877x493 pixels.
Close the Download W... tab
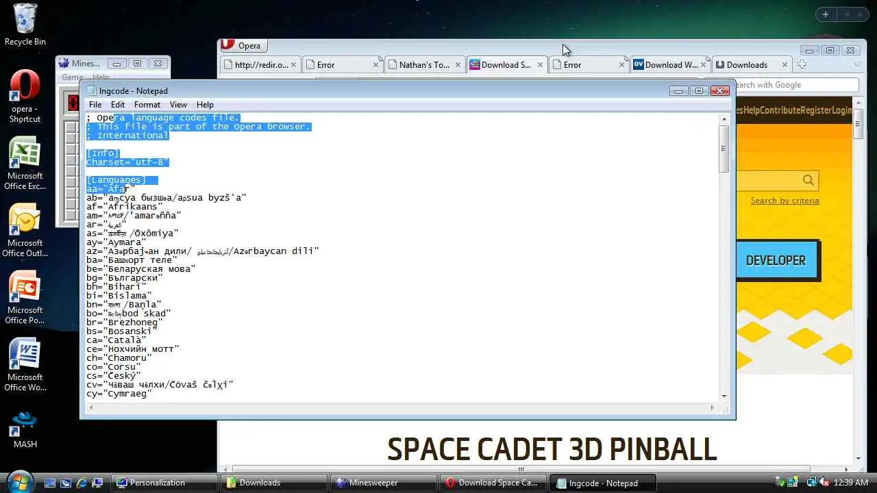[x=704, y=64]
